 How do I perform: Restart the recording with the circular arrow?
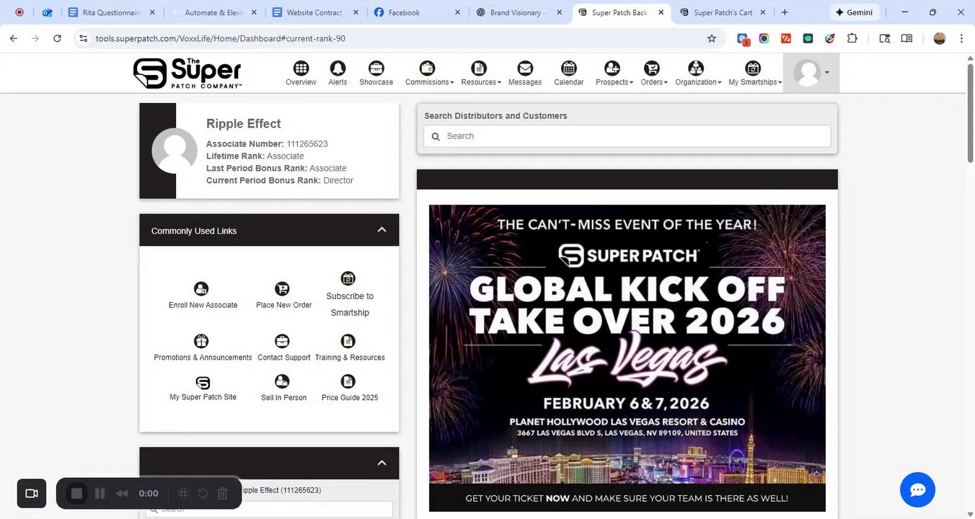click(203, 494)
